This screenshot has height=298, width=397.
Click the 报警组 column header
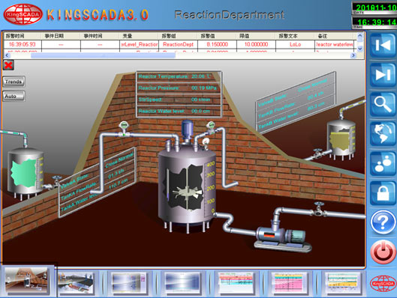(178, 36)
